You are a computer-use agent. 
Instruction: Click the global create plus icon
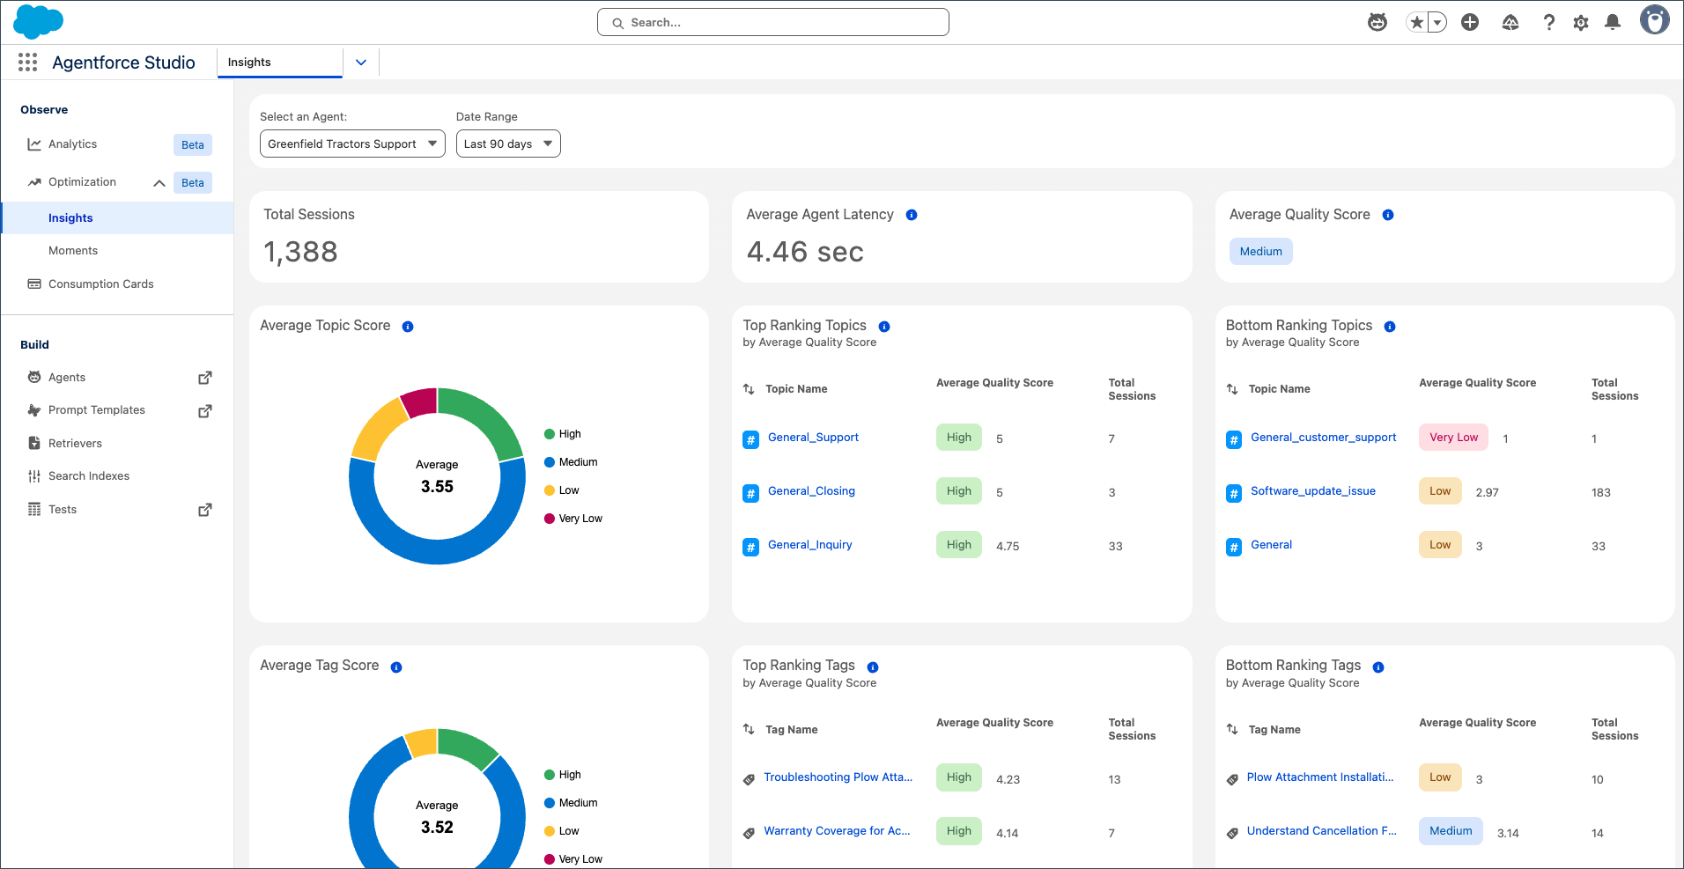point(1470,23)
